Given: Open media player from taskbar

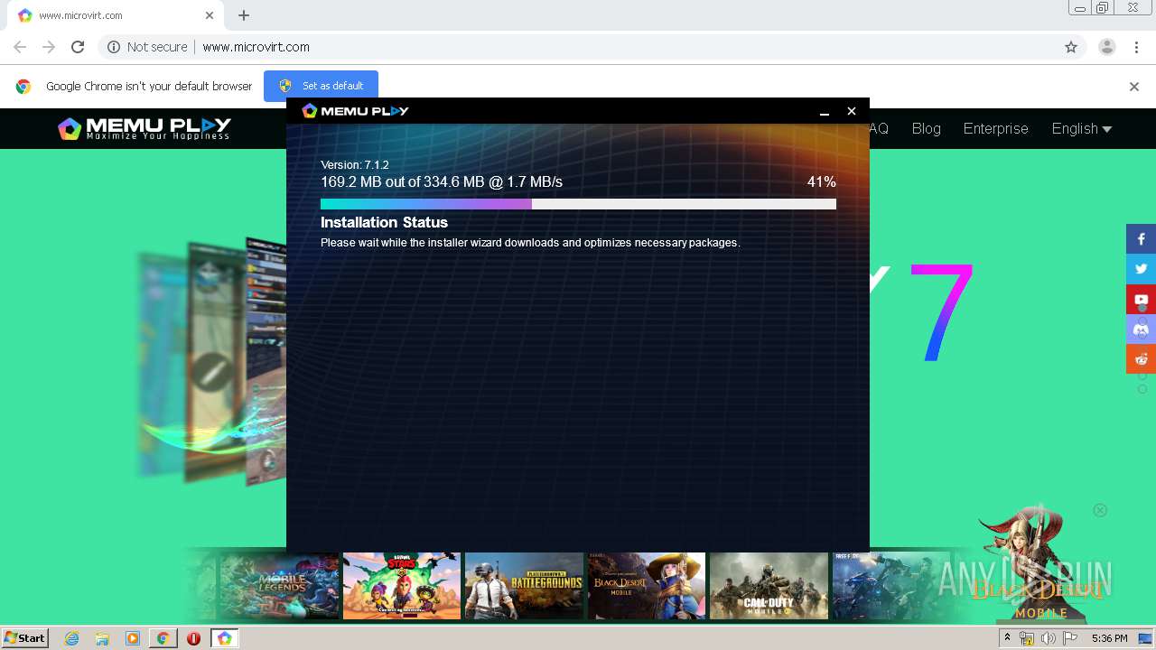Looking at the screenshot, I should 132,638.
